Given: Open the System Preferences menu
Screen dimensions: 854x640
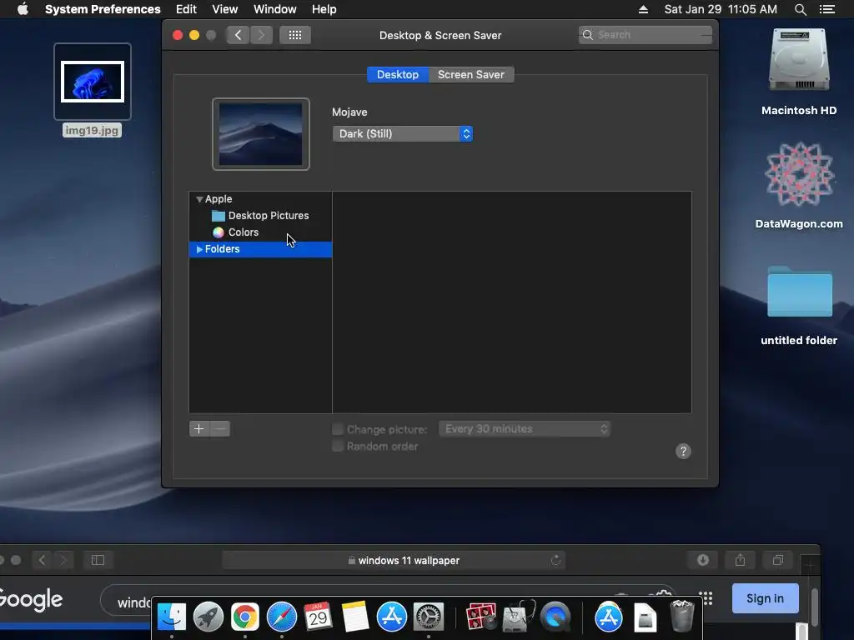Looking at the screenshot, I should click(103, 9).
